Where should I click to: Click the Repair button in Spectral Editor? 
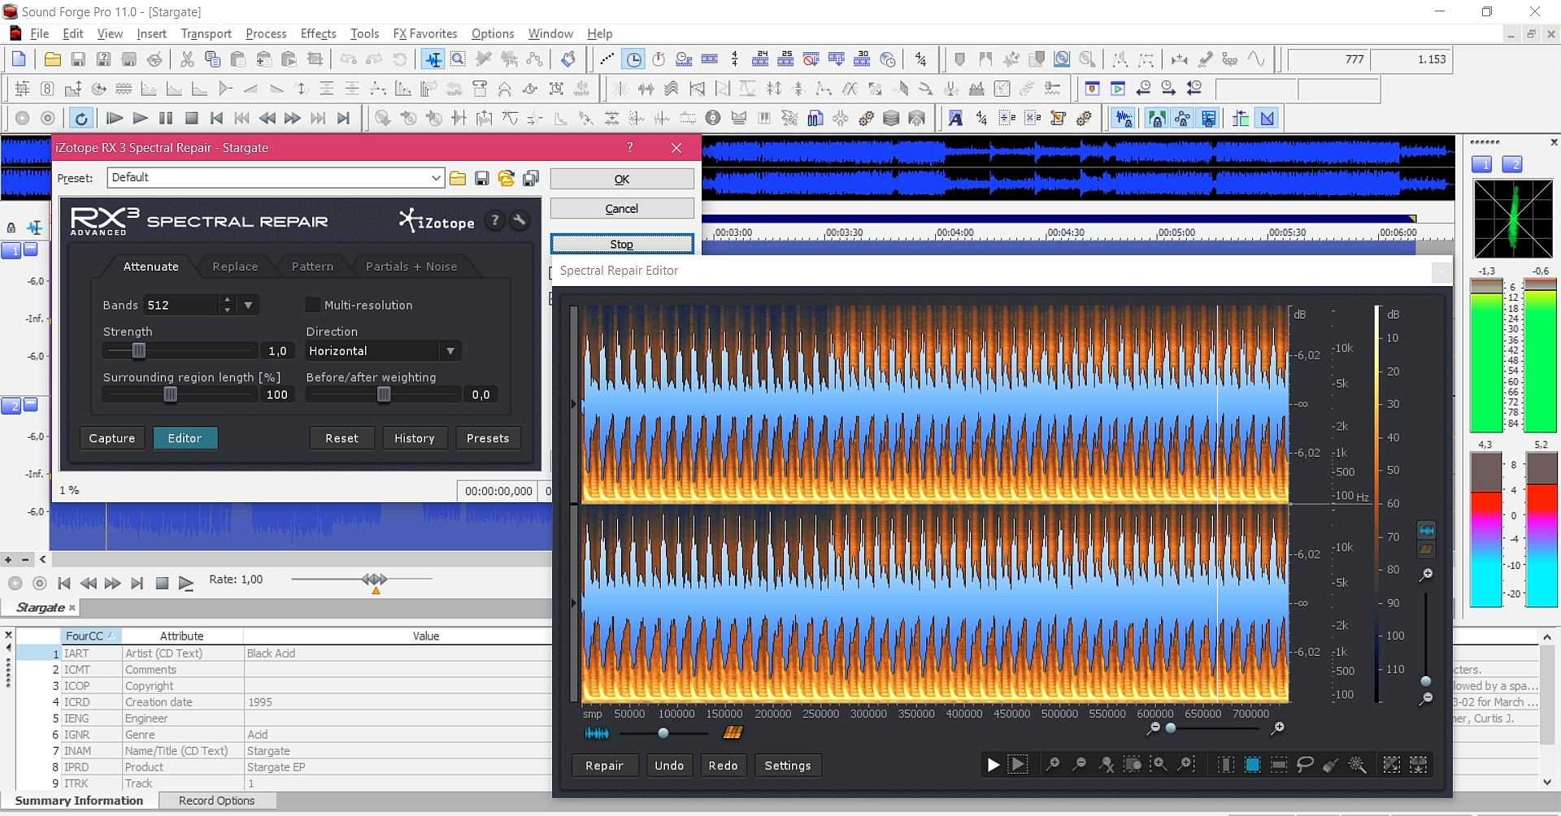click(x=604, y=766)
